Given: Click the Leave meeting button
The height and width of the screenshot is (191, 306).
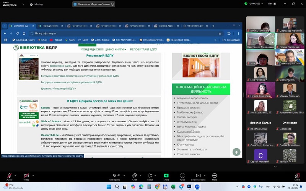Looking at the screenshot, I should pos(297,177).
